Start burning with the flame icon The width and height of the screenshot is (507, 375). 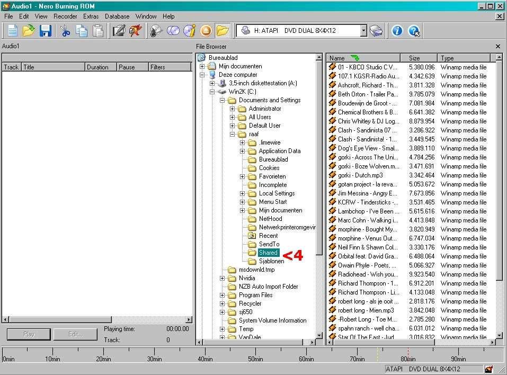(x=135, y=31)
